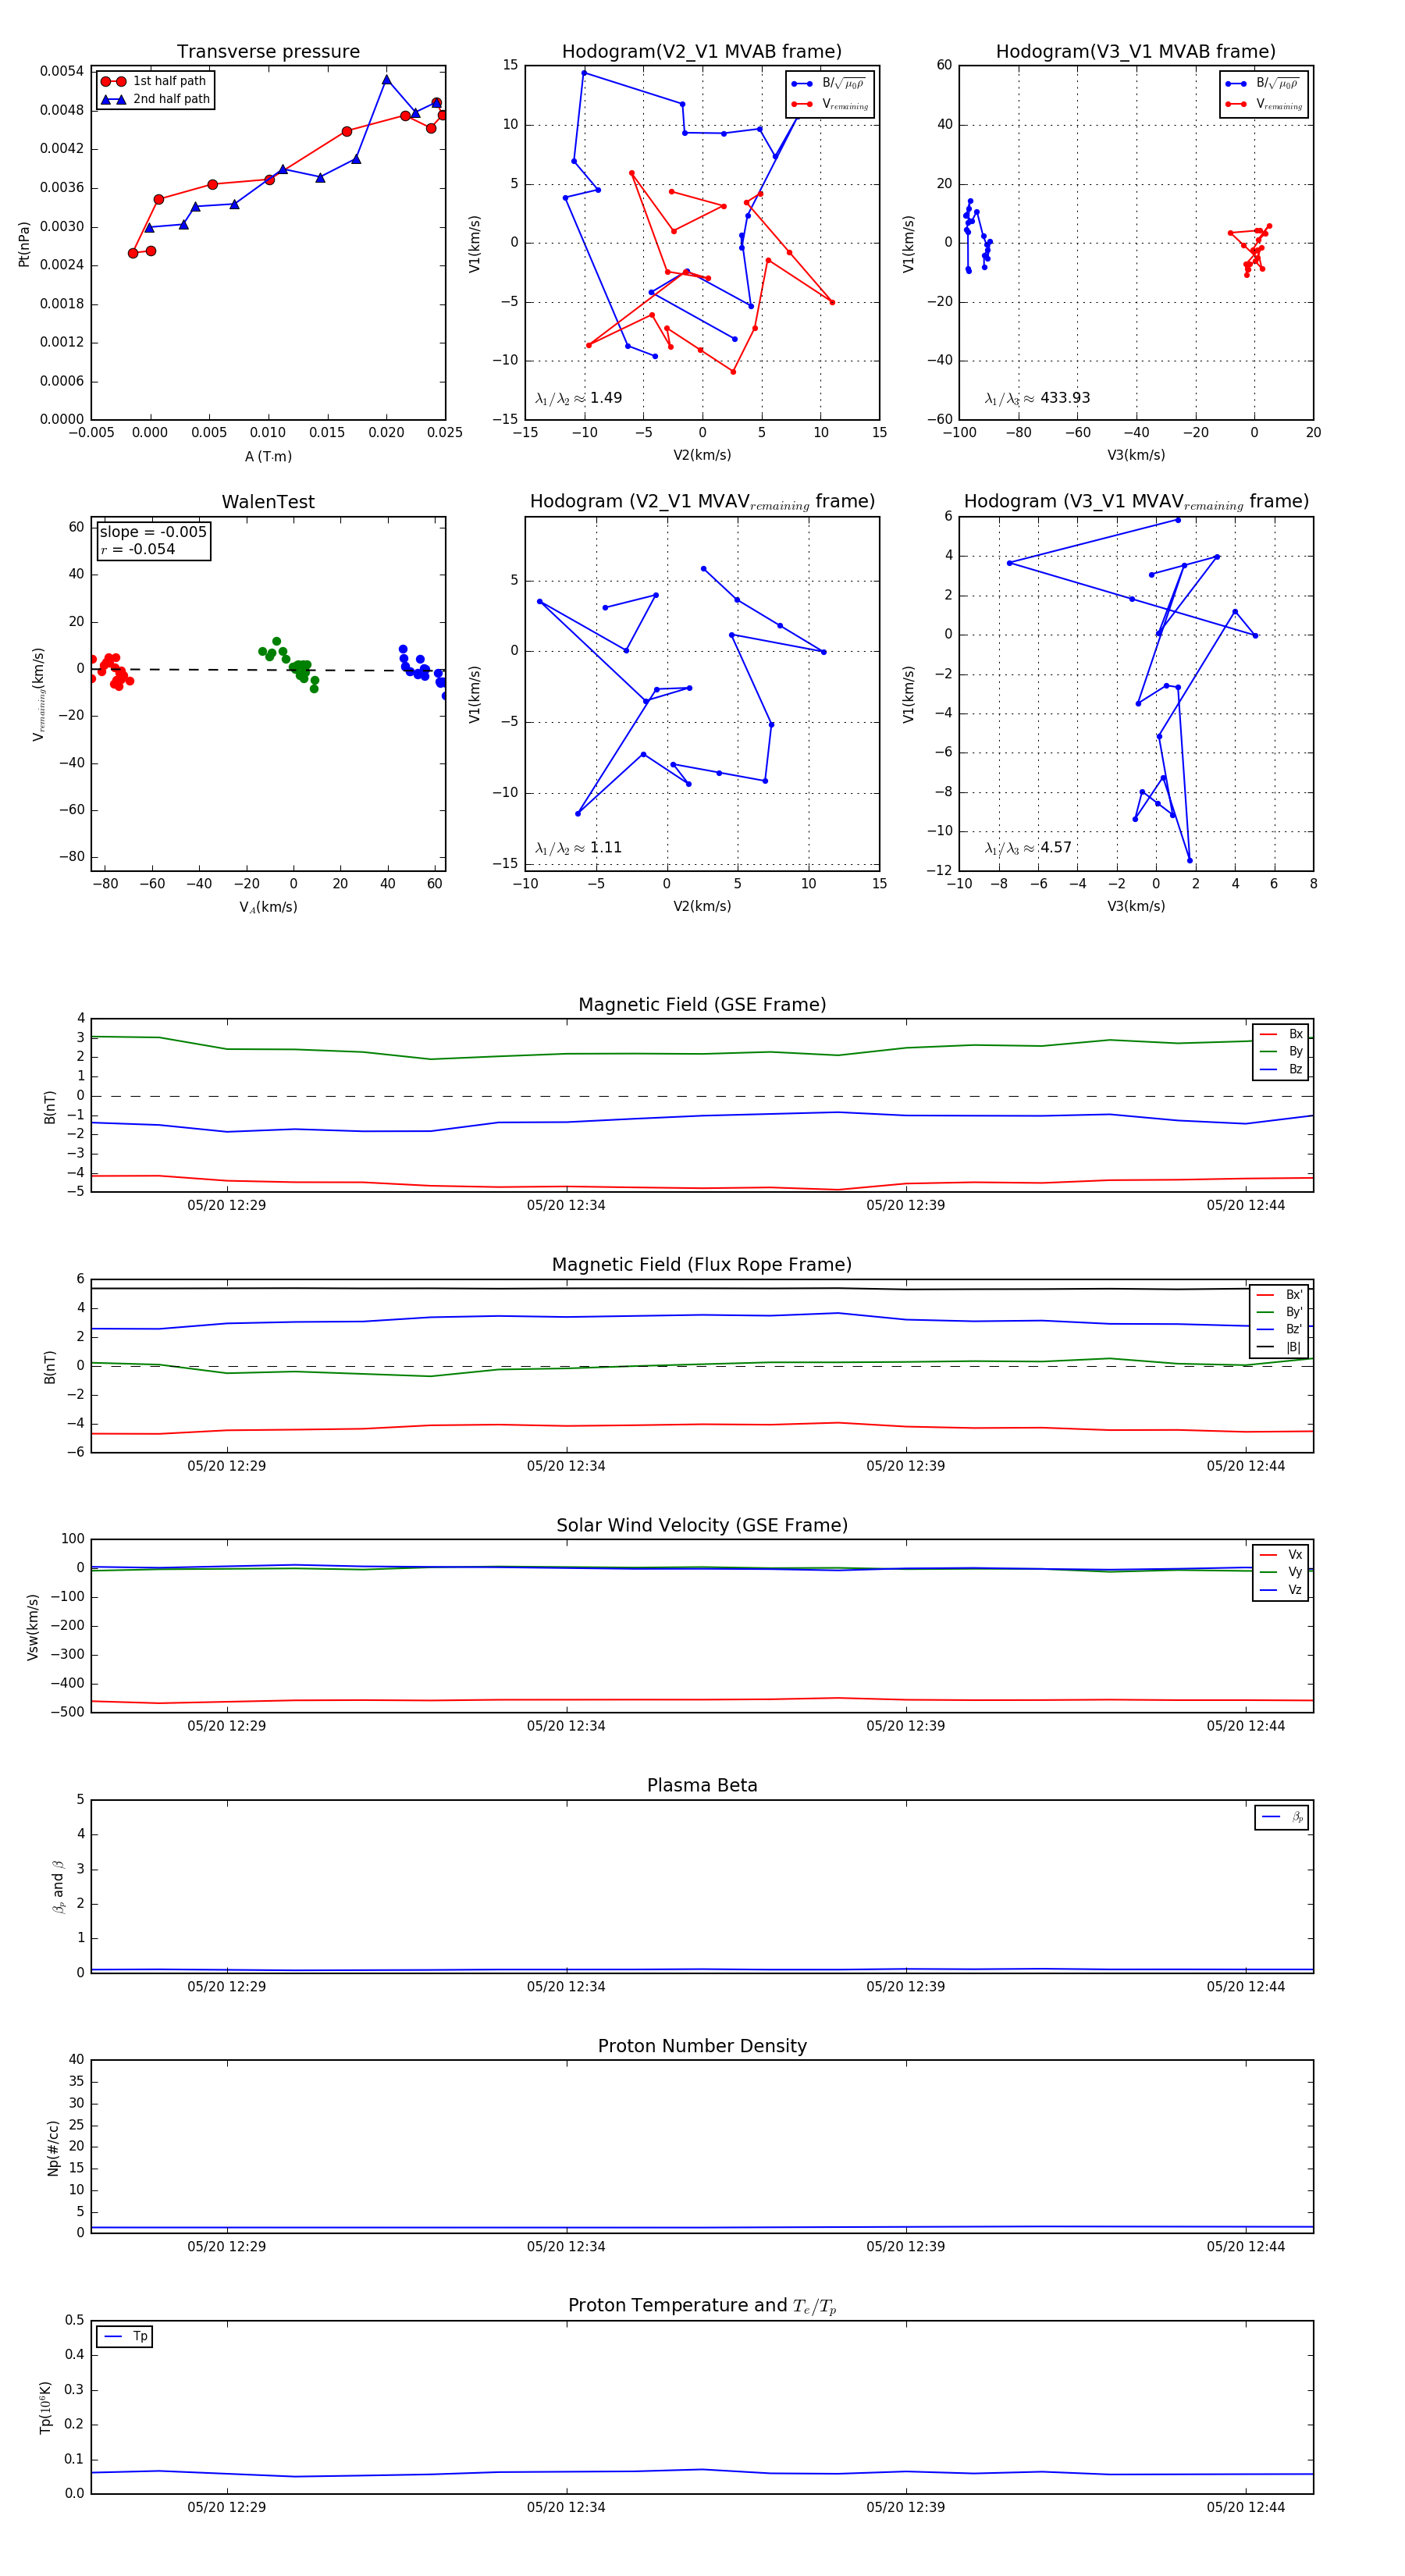Click '05/20 12:34' tick under GSE magnetic field plot

pos(566,1205)
